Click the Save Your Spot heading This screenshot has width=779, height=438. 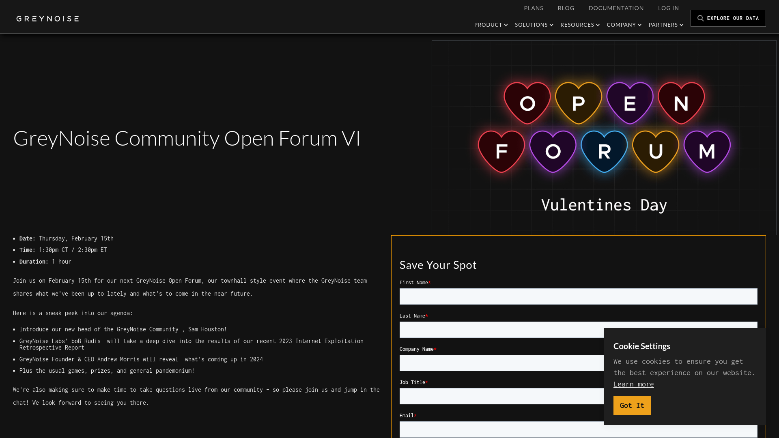click(x=438, y=265)
